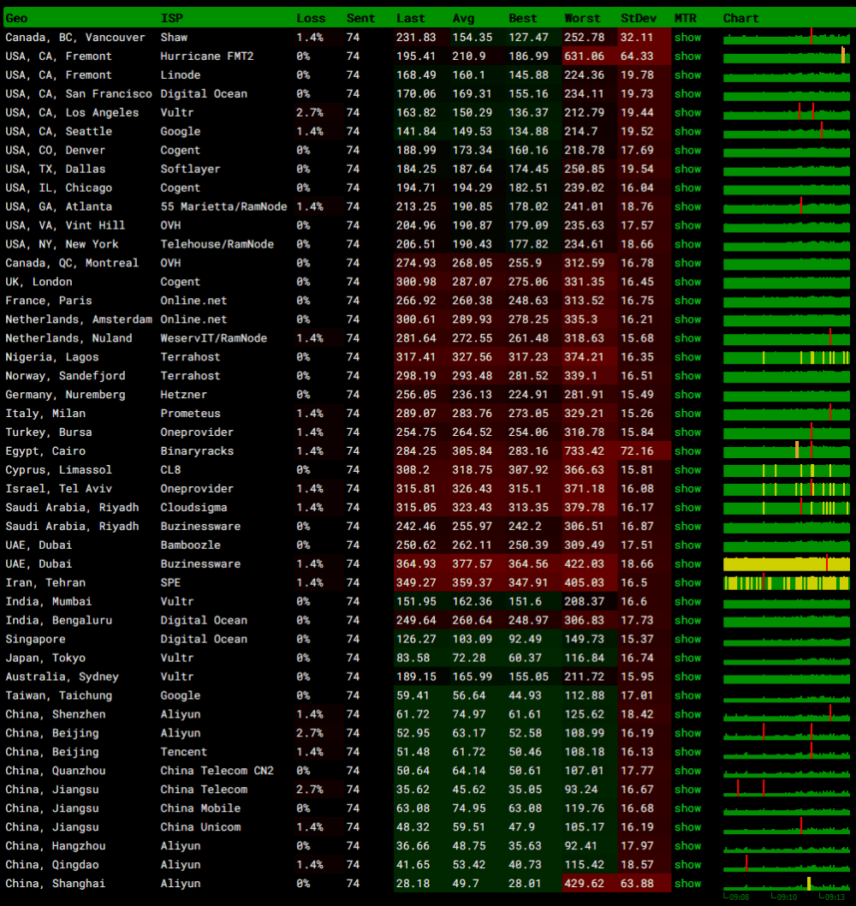Click the Worst column header
This screenshot has height=906, width=856.
click(582, 18)
